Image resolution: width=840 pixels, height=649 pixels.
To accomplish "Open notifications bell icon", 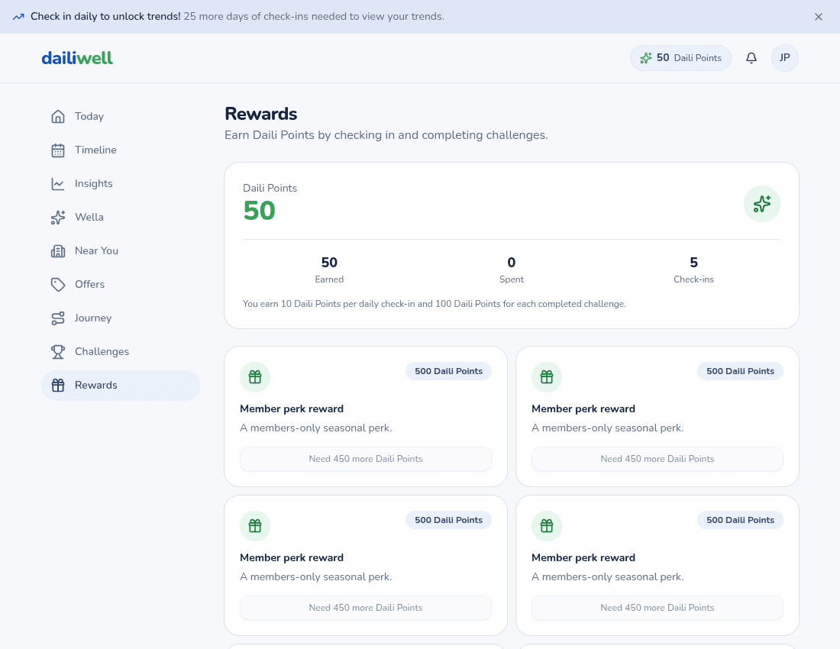I will 751,58.
